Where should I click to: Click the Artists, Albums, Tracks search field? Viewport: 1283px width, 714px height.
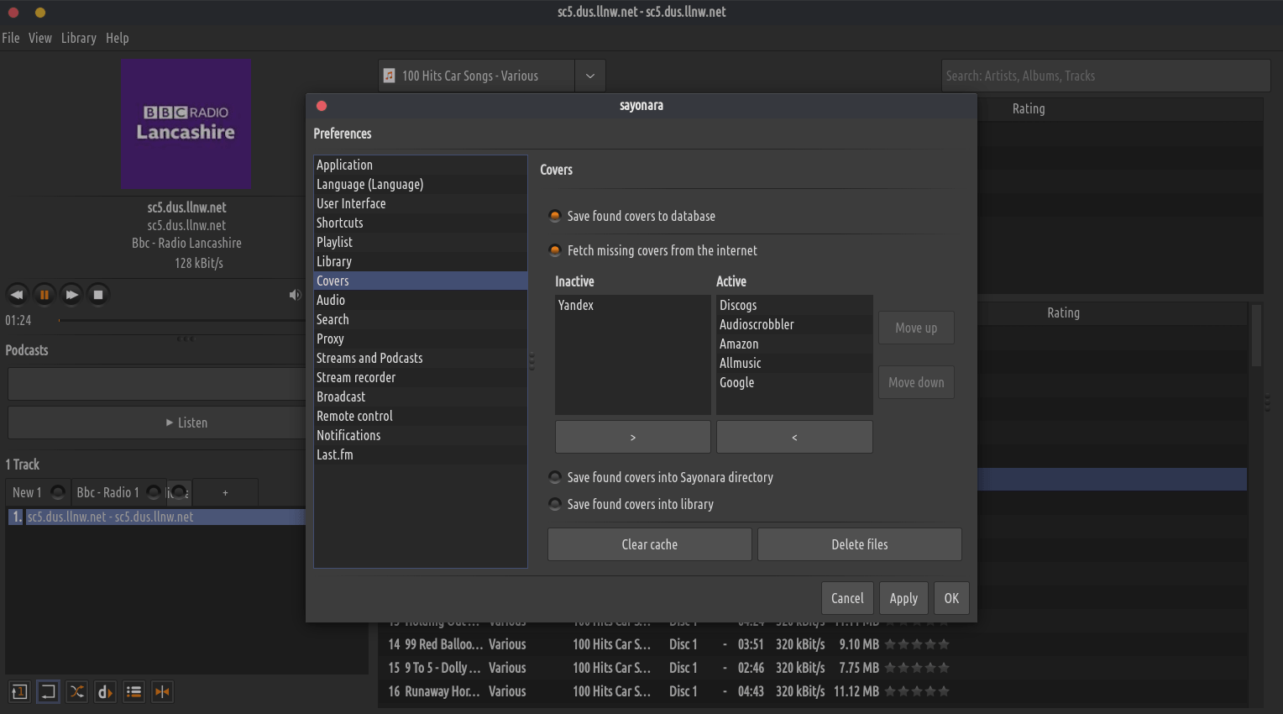(1105, 76)
